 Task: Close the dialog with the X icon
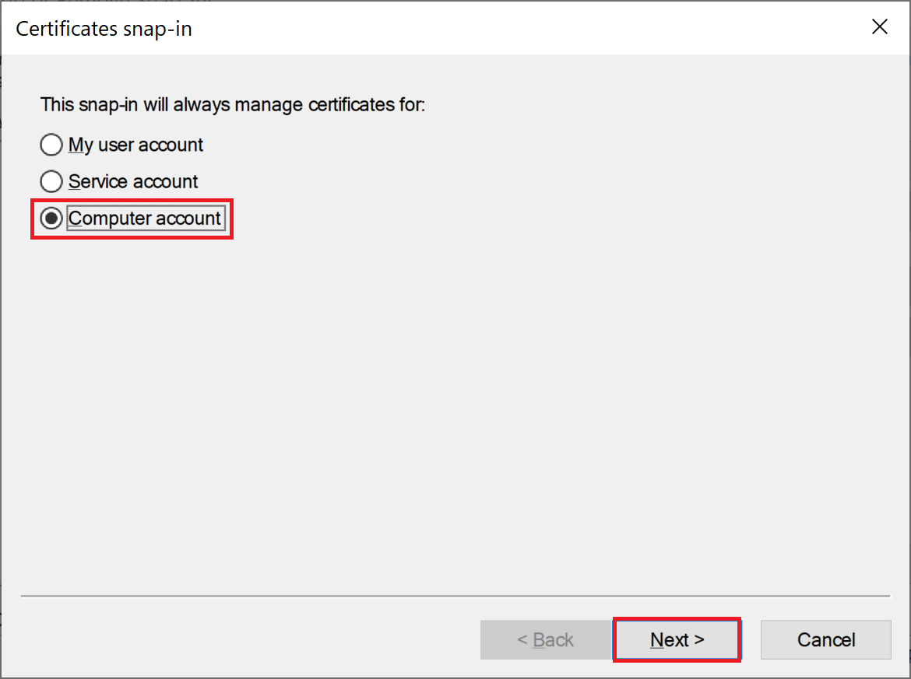pos(879,27)
